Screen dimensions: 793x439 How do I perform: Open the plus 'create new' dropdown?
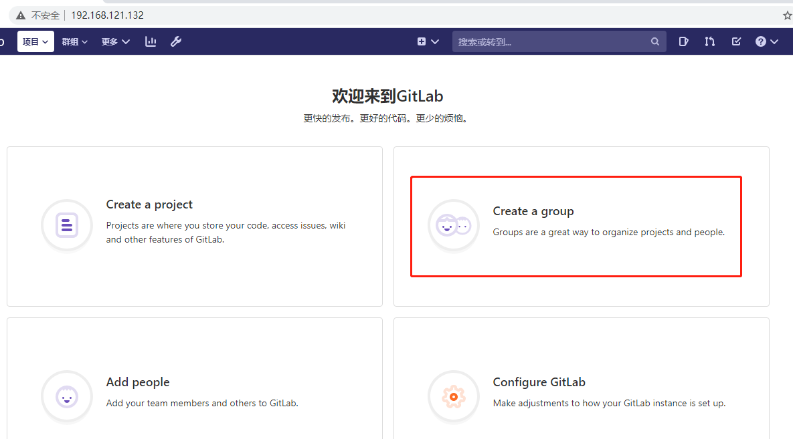coord(428,41)
